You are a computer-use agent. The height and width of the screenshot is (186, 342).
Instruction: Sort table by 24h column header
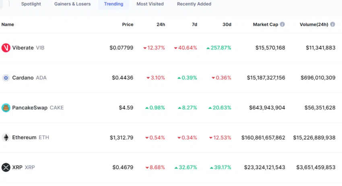tap(161, 25)
